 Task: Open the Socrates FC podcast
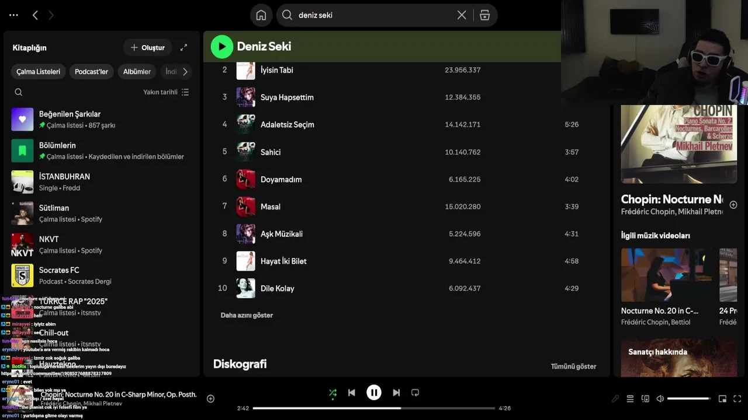(102, 275)
